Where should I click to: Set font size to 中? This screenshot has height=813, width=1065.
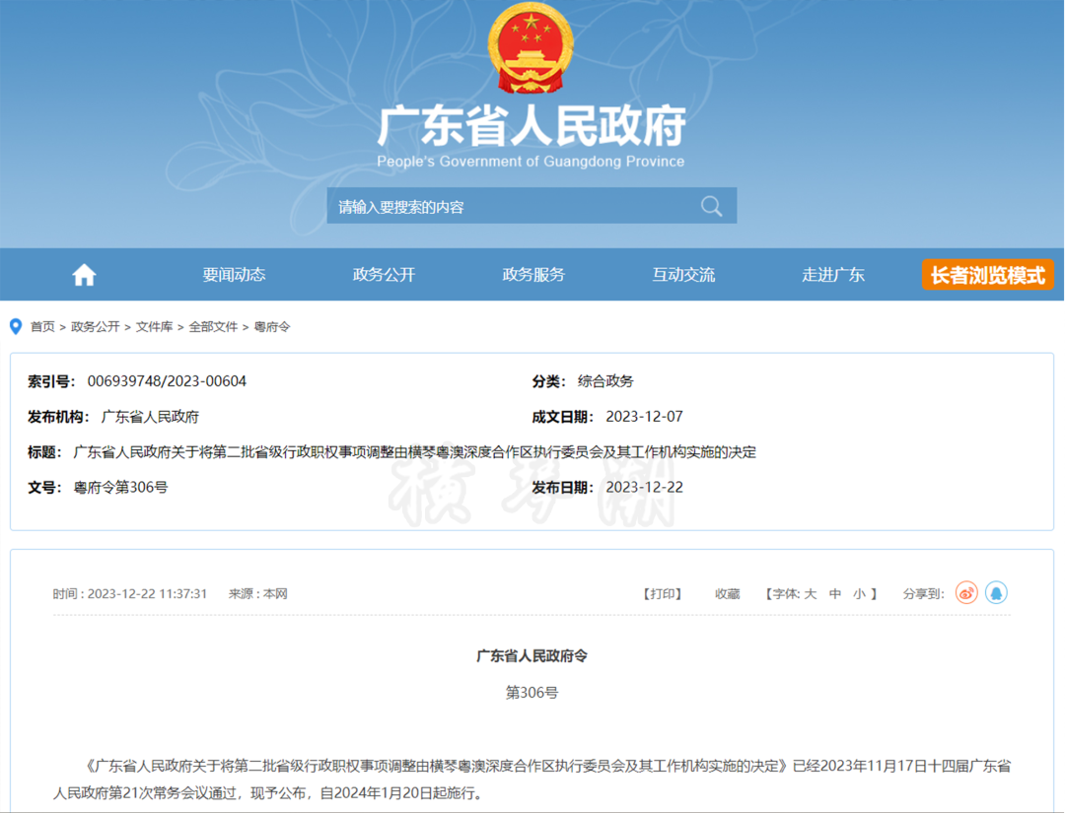point(833,593)
